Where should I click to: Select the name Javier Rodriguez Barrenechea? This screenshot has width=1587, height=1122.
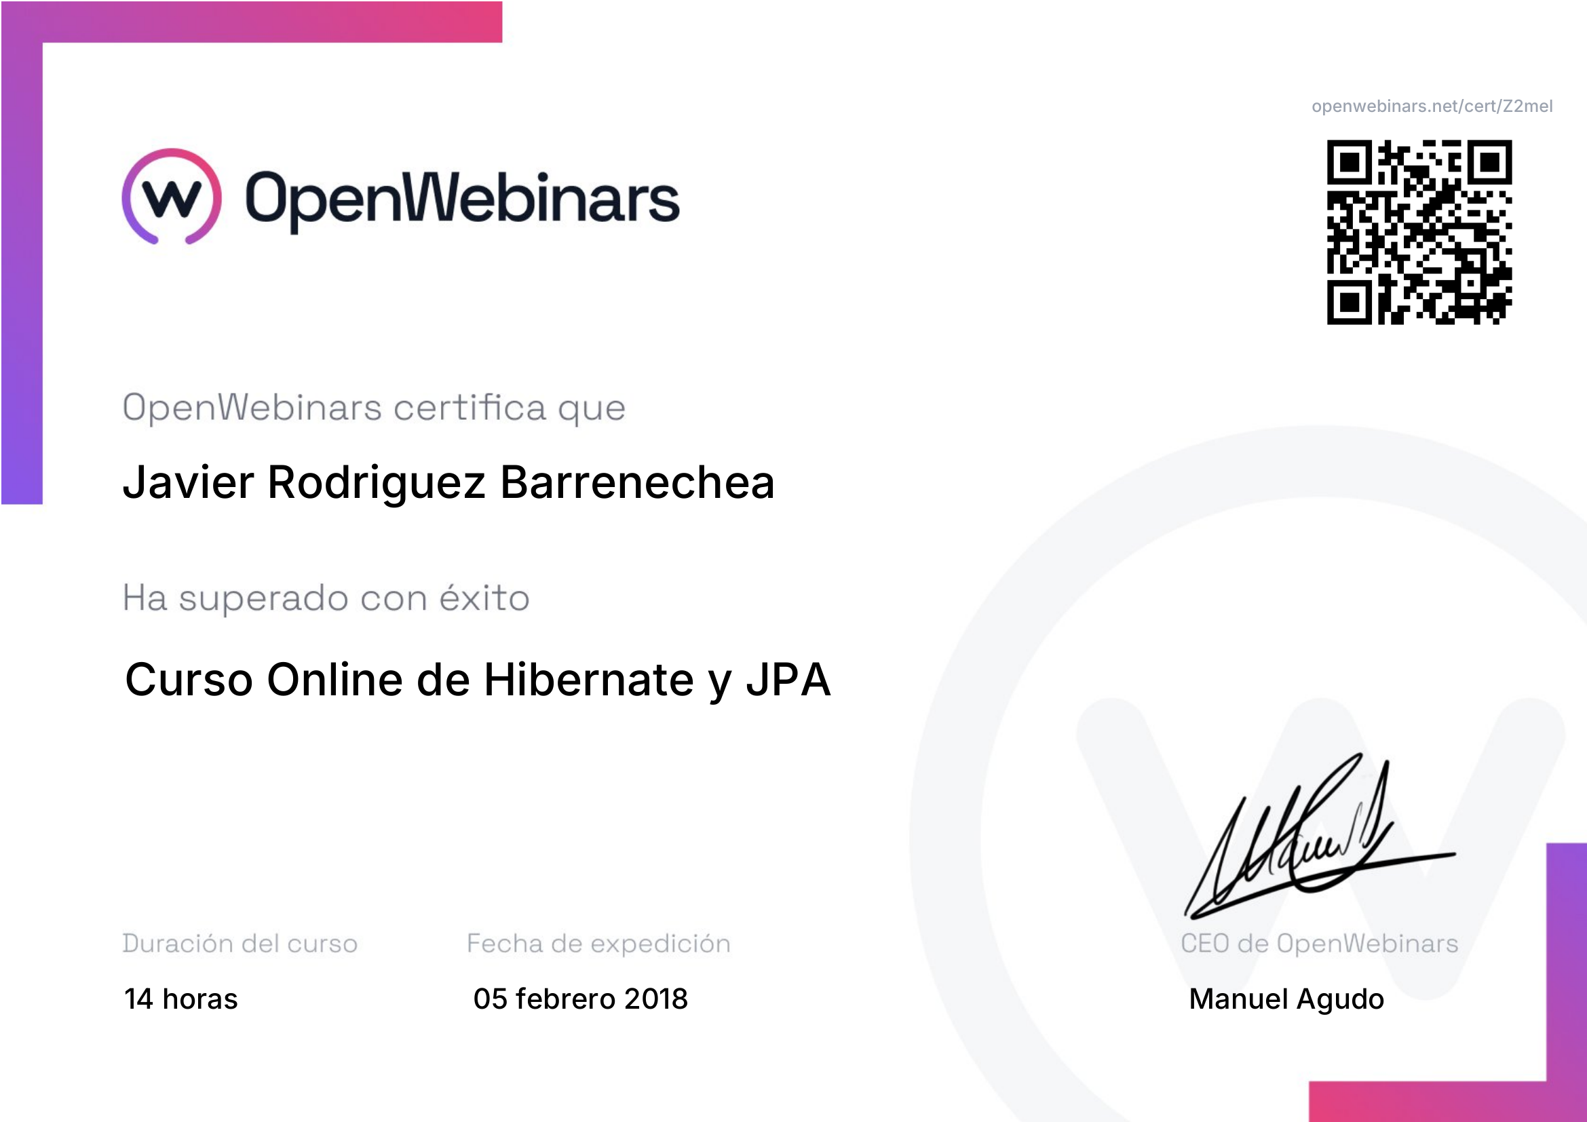click(448, 482)
